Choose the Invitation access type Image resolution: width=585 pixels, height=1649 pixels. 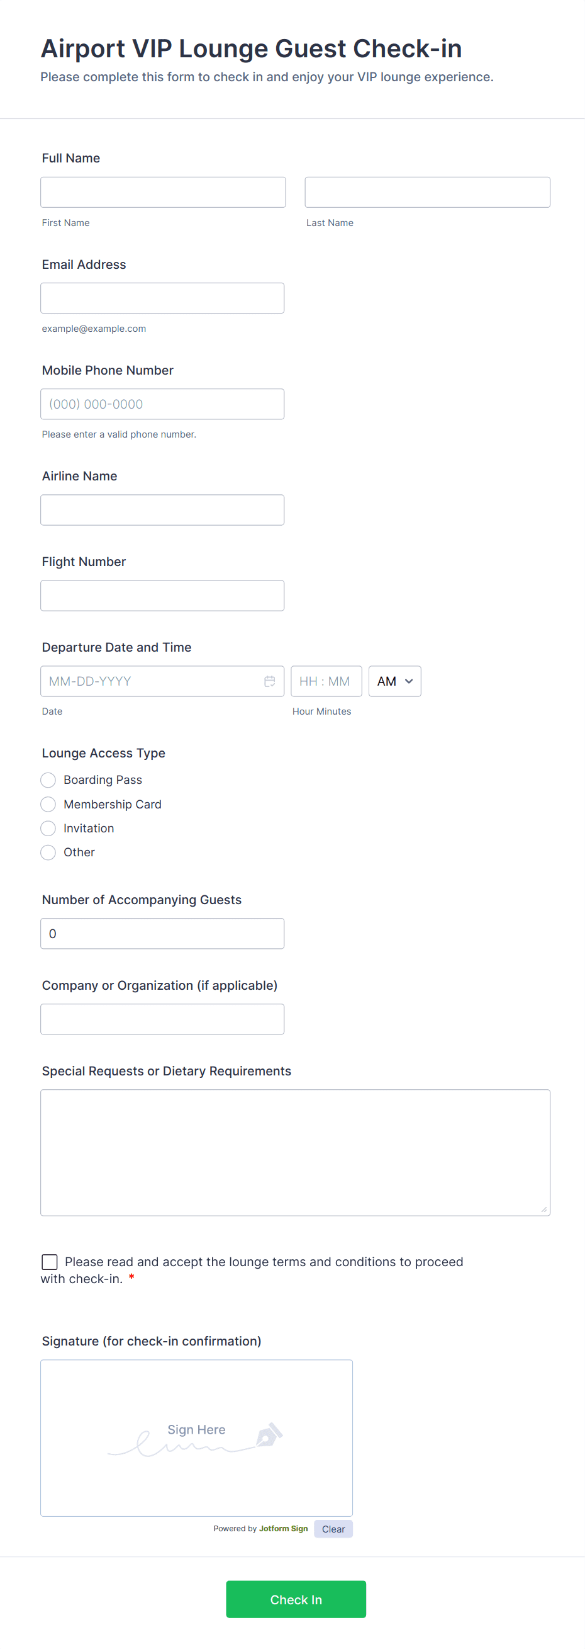(48, 829)
